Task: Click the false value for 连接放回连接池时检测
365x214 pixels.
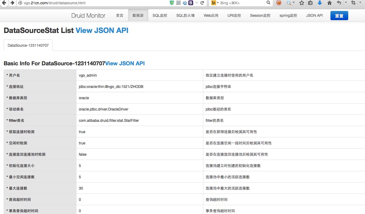Action: 83,154
